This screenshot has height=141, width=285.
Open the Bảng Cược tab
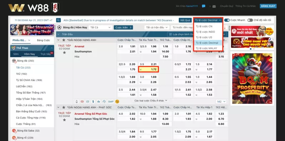pyautogui.click(x=44, y=40)
